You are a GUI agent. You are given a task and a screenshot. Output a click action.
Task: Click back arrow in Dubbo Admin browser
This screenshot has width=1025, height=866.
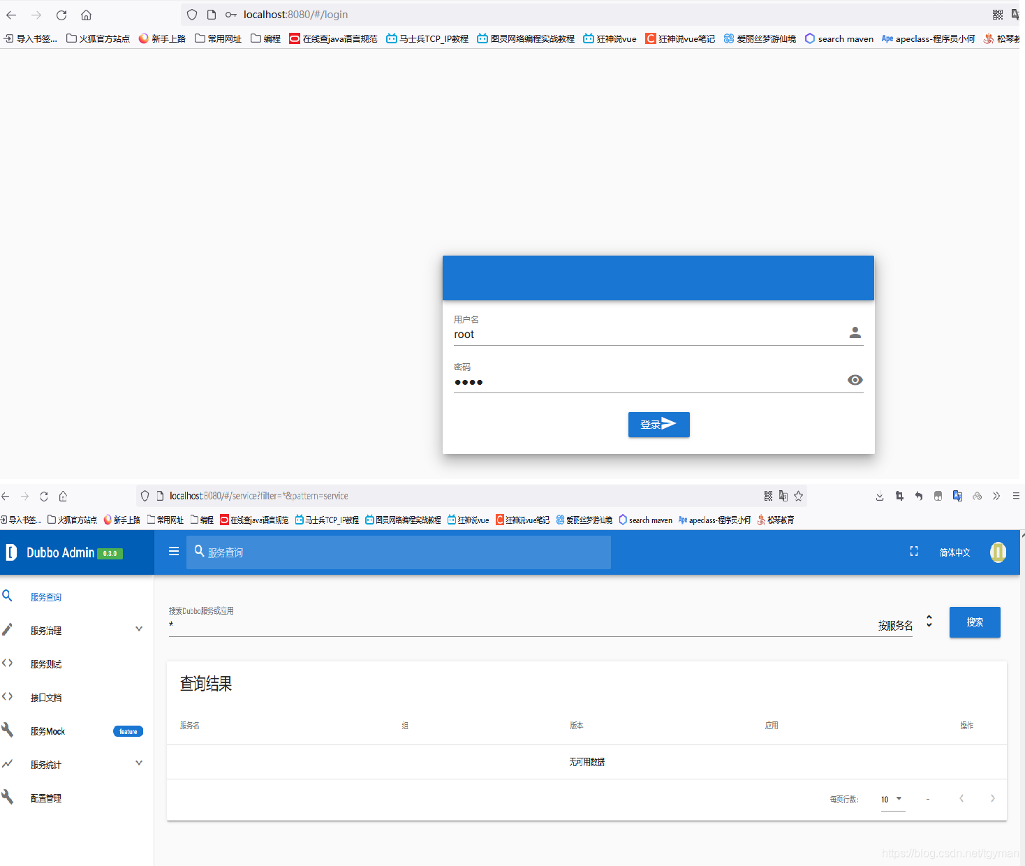(6, 496)
